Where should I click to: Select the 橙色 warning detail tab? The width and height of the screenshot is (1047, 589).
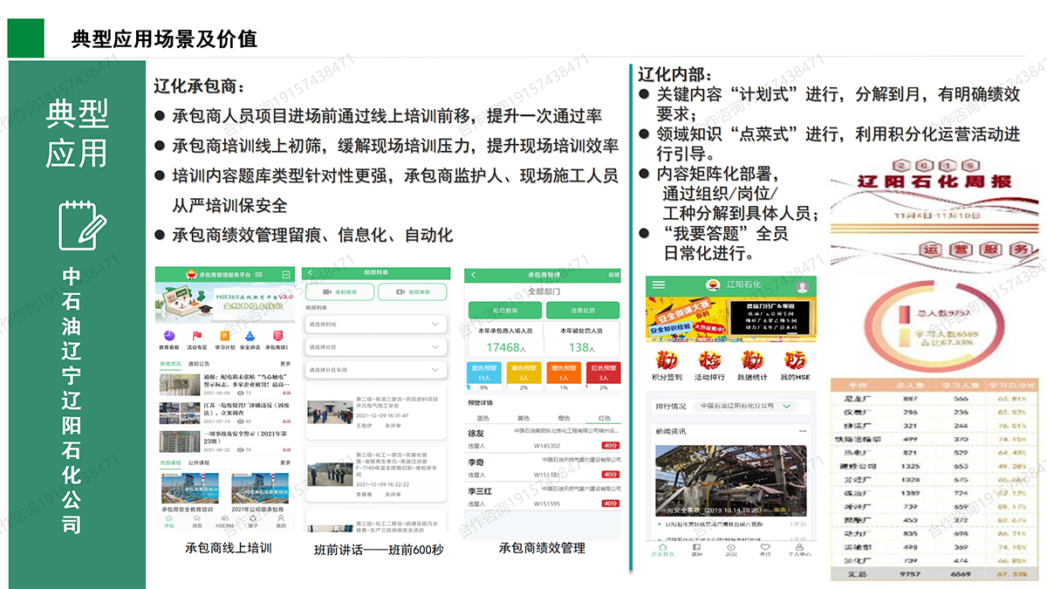point(564,418)
